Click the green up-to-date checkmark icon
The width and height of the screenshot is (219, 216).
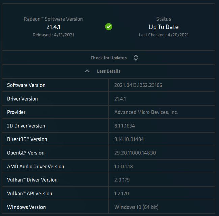[x=109, y=27]
